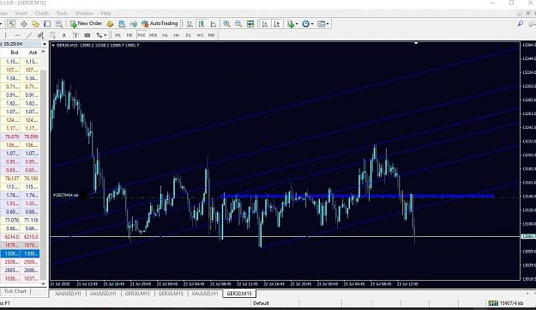Tile chart windows with grid icon
The width and height of the screenshot is (536, 310).
tap(250, 24)
